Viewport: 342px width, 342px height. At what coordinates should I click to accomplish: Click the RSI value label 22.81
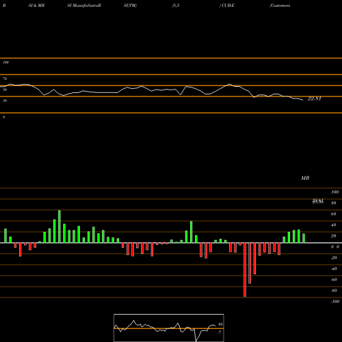(x=315, y=98)
